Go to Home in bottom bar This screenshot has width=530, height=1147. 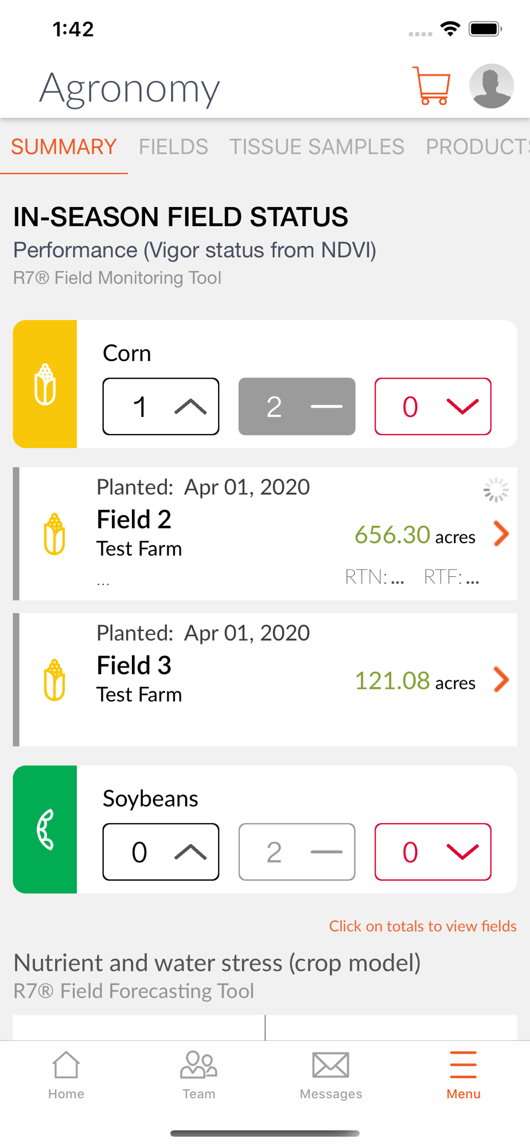point(66,1075)
